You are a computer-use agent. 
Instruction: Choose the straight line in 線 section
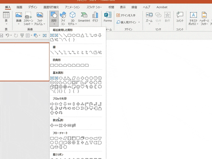(52, 52)
